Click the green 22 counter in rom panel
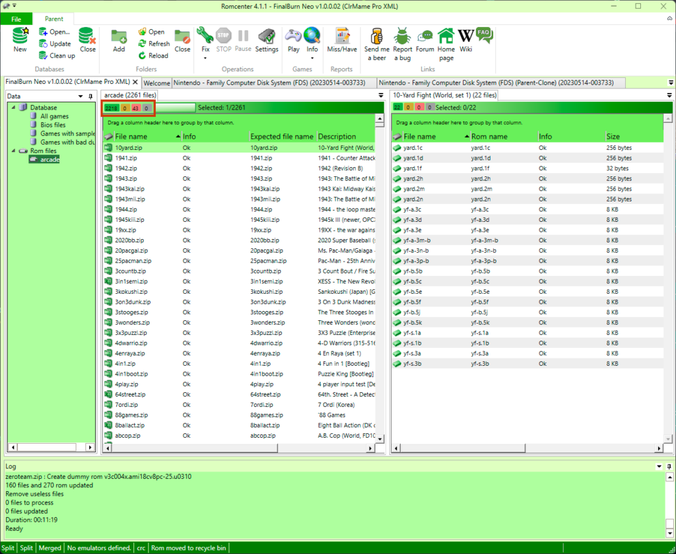 [x=397, y=108]
